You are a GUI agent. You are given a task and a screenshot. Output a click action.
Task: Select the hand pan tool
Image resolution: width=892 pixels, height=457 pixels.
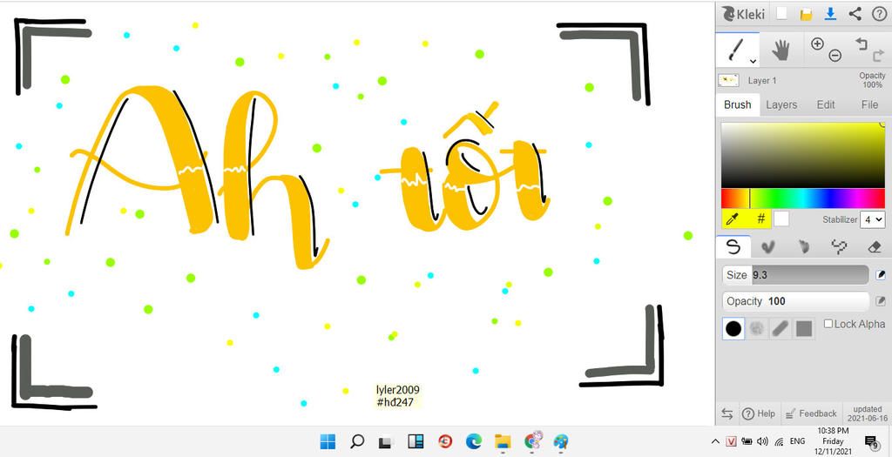tap(781, 50)
